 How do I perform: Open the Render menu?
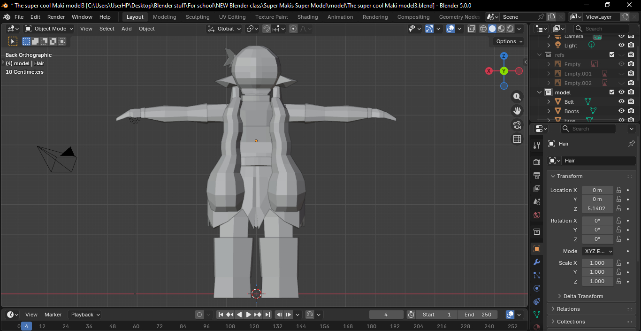[x=56, y=17]
